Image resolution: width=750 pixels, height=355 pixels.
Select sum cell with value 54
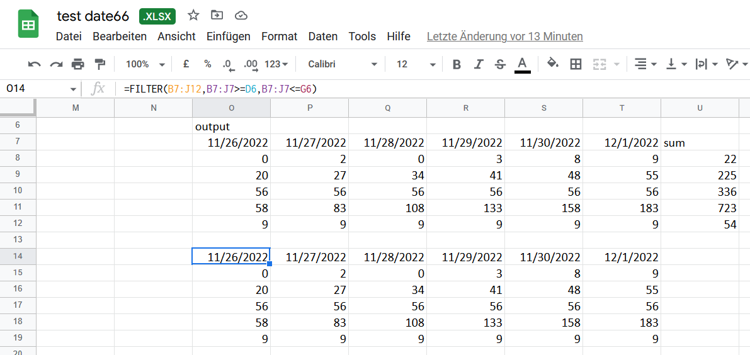(700, 224)
